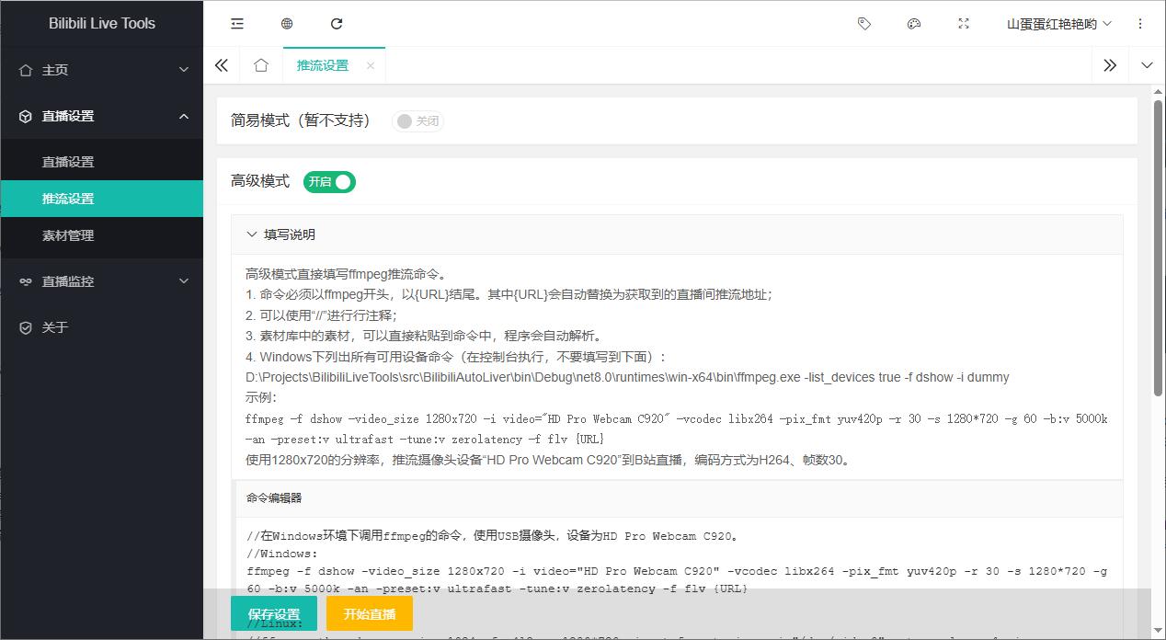Viewport: 1166px width, 640px height.
Task: Toggle fullscreen mode icon
Action: [x=964, y=24]
